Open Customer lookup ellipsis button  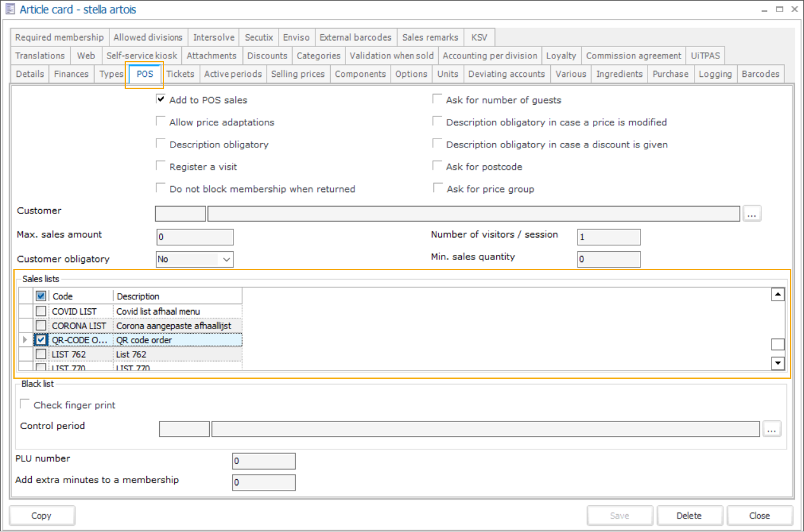[752, 214]
